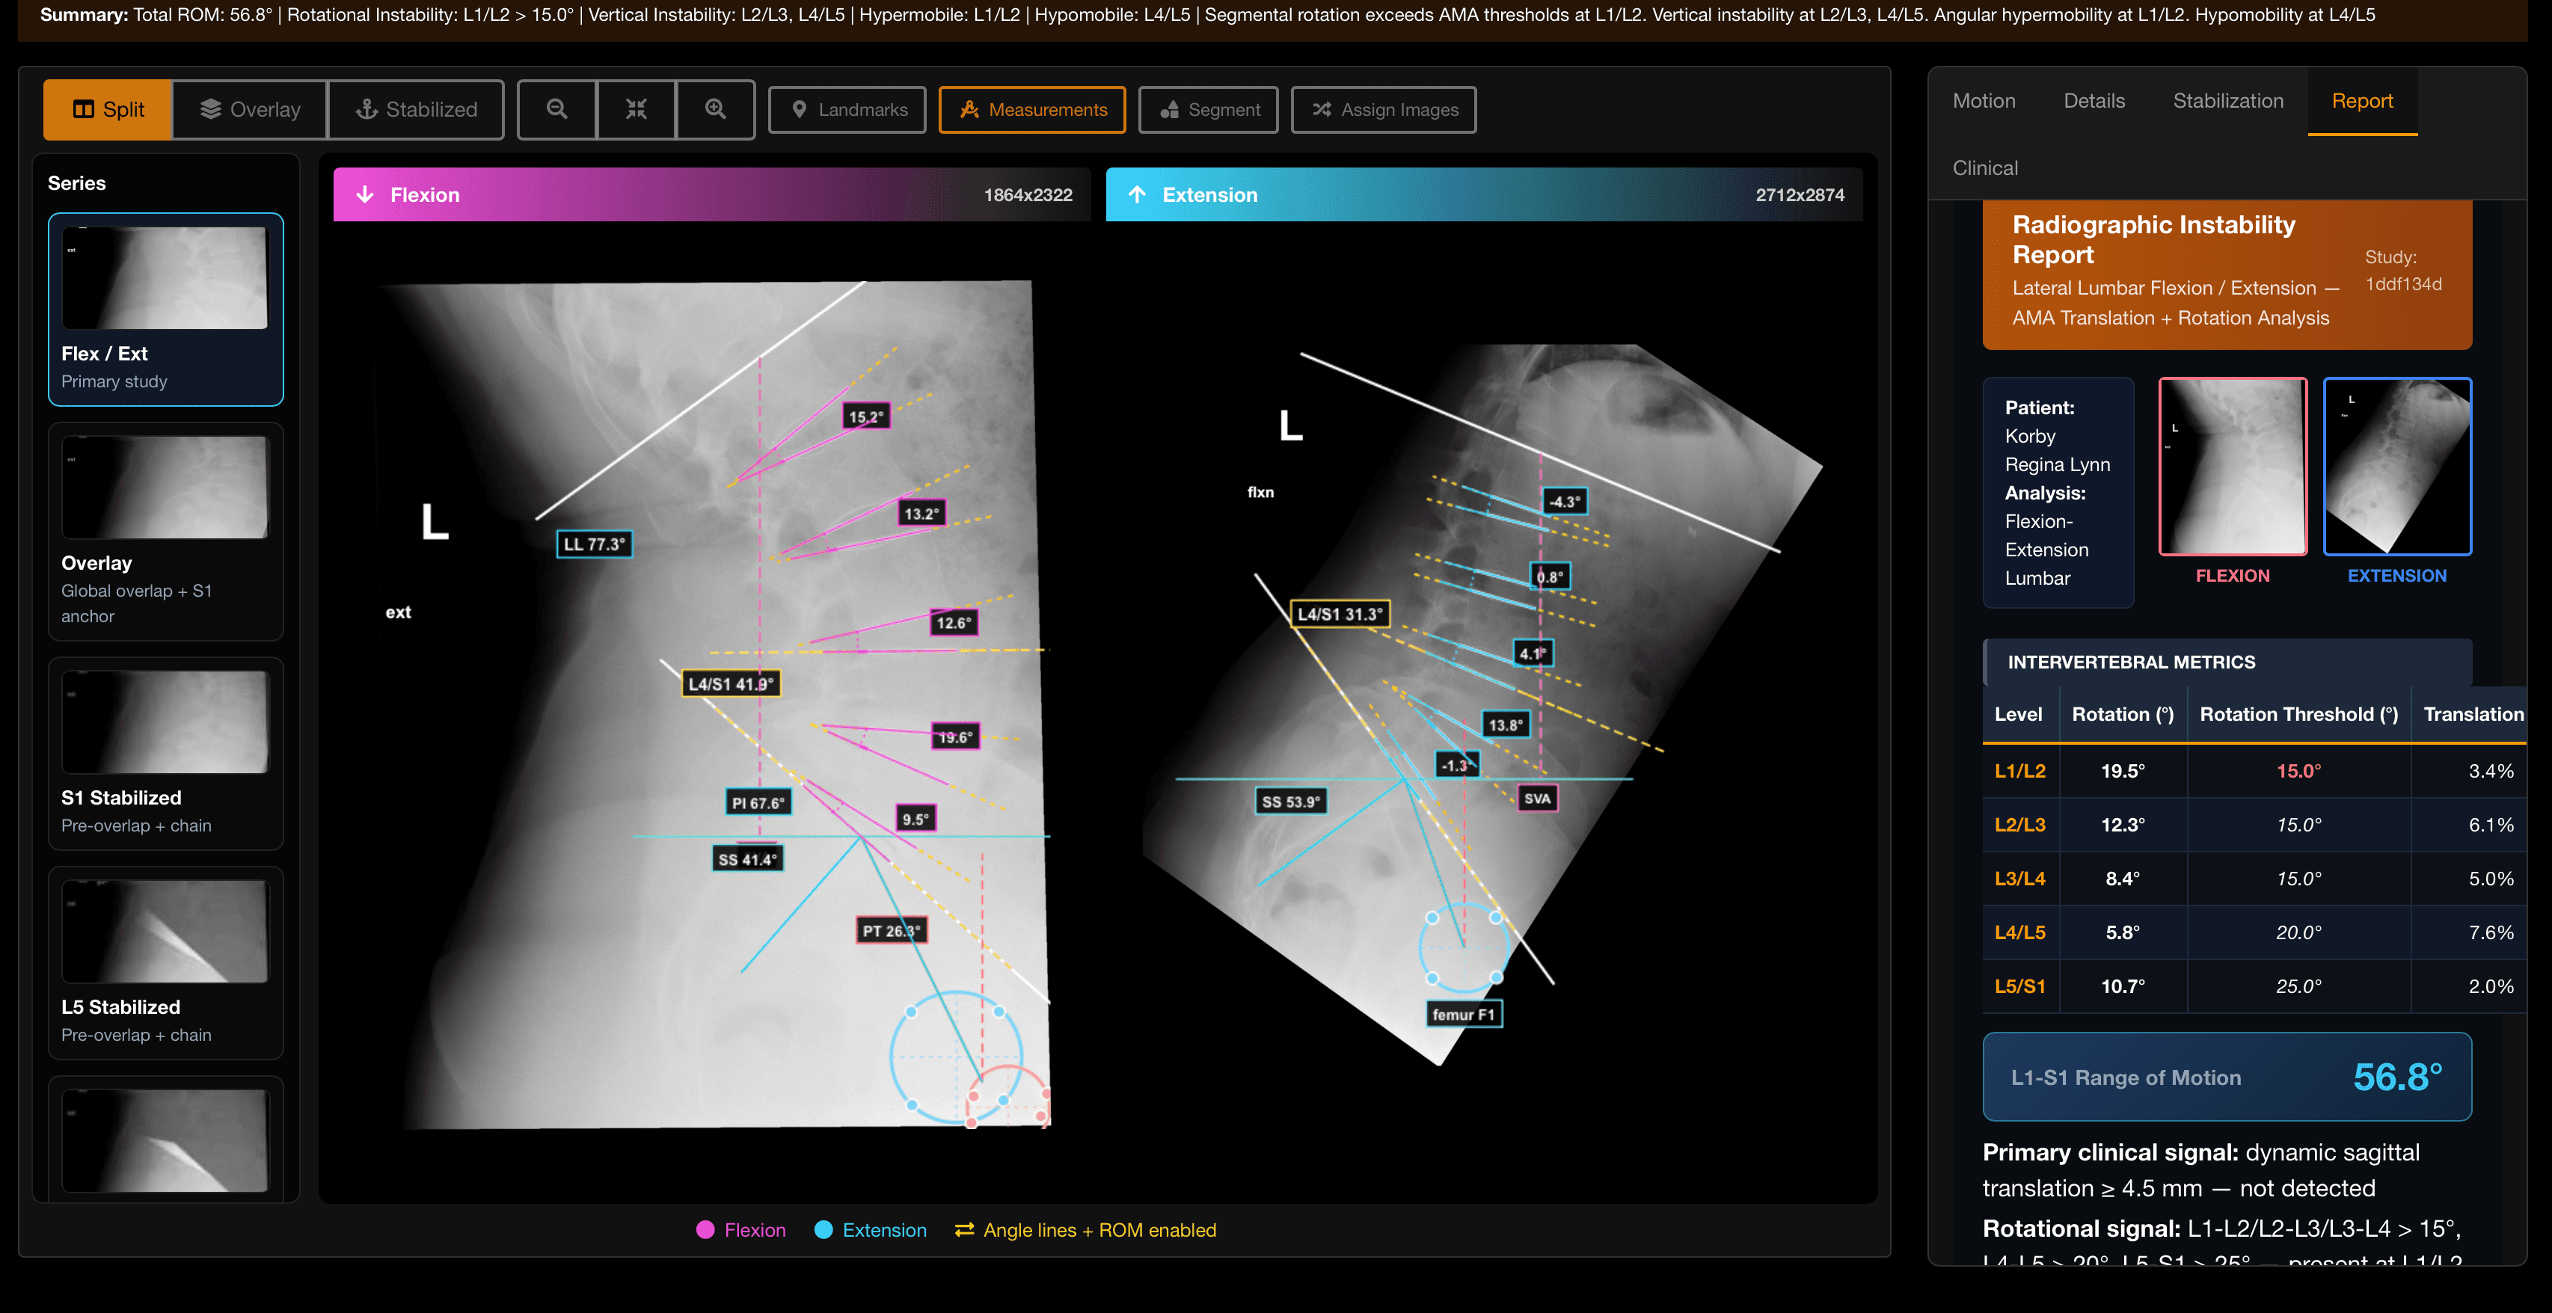Screen dimensions: 2552x1313
Task: Click the Extension header up-arrow icon
Action: tap(1136, 195)
